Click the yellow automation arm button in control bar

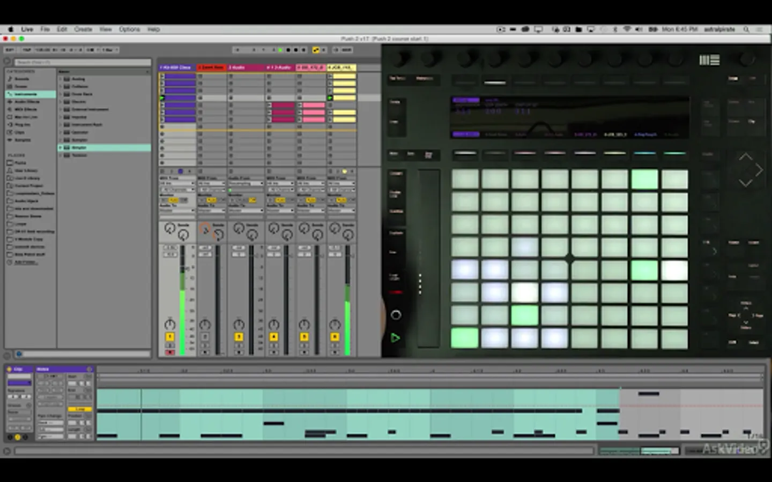[316, 50]
